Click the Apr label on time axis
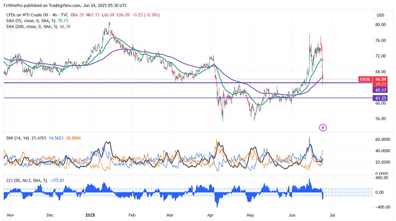The image size is (396, 221). (x=210, y=215)
